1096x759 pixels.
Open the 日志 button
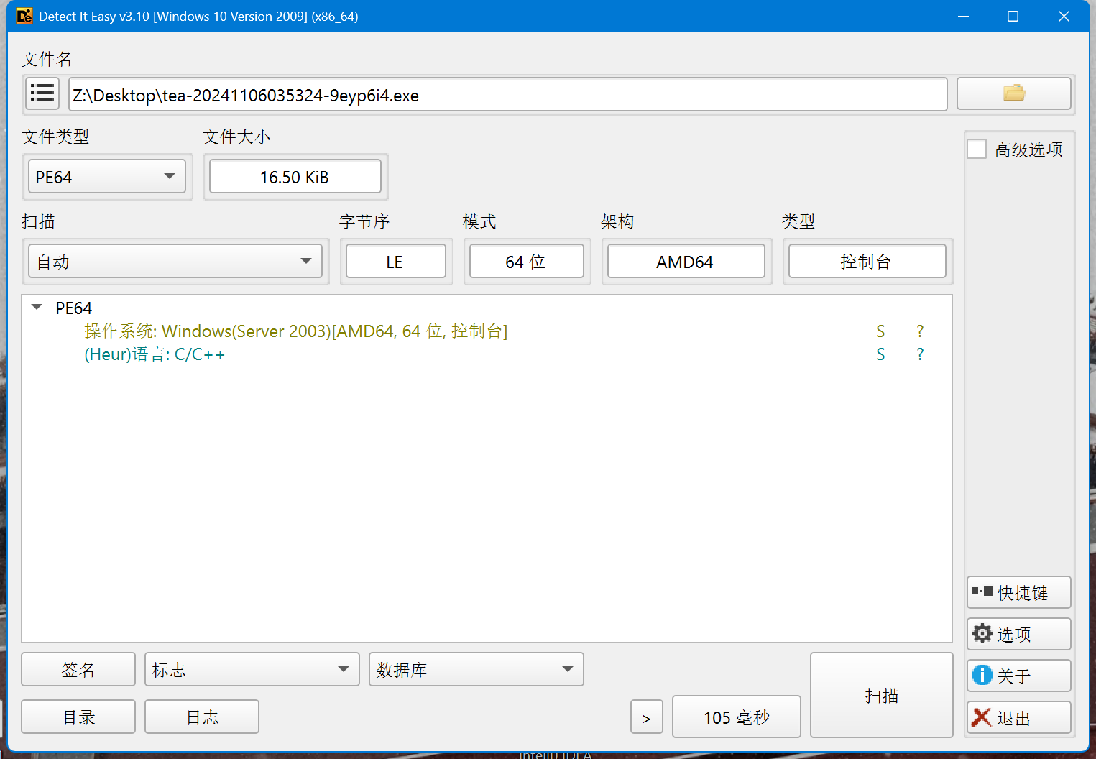point(202,717)
